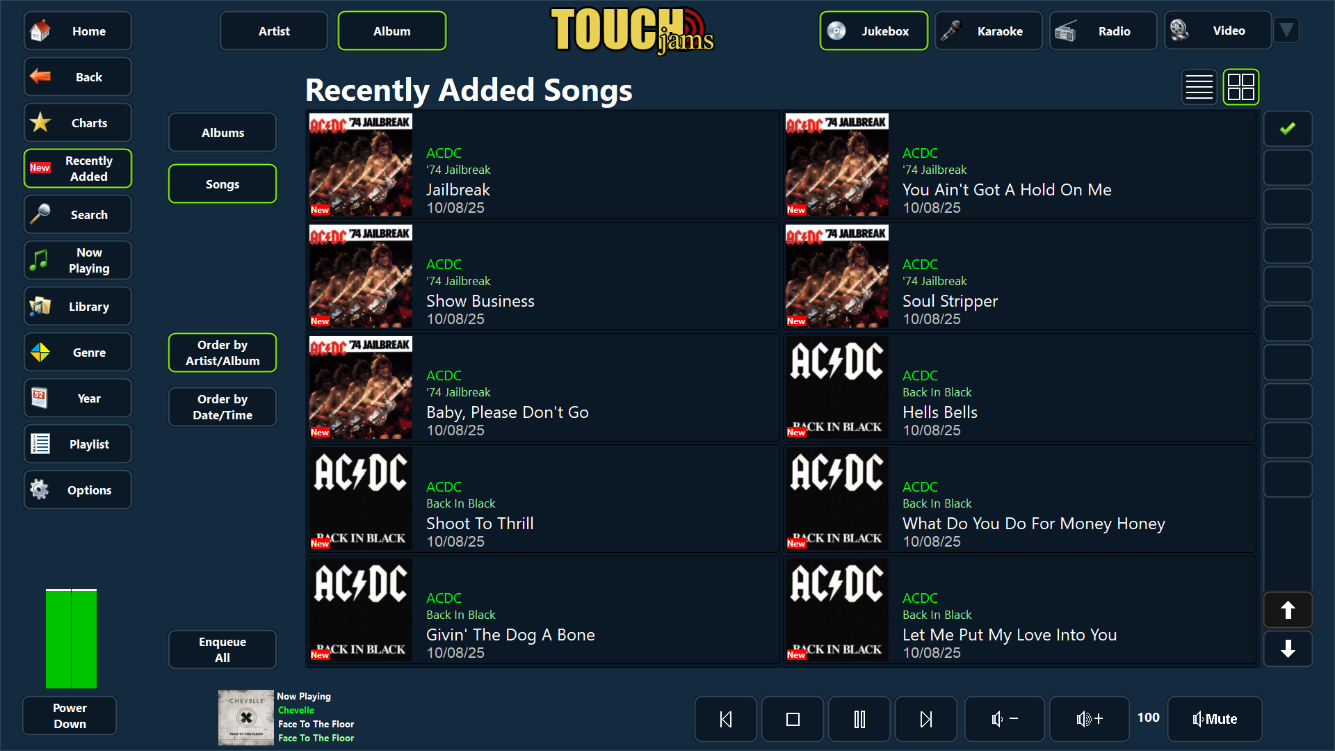
Task: Switch to grid view layout icon
Action: [x=1241, y=87]
